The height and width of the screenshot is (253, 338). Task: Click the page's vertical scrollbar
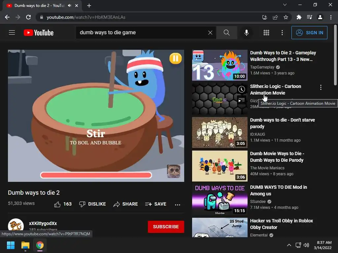335,55
